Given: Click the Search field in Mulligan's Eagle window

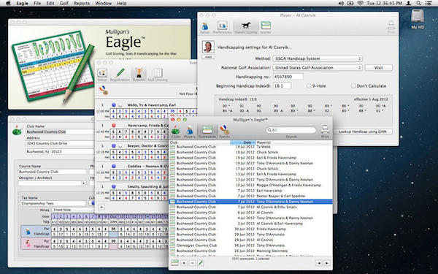Looking at the screenshot, I should pos(291,130).
